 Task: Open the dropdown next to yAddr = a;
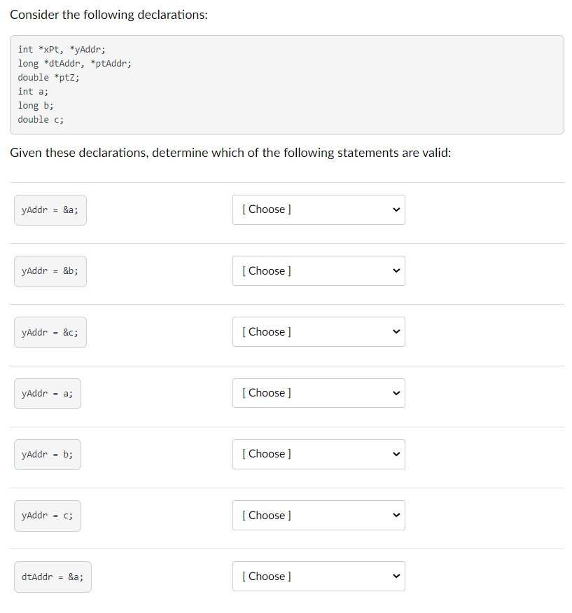pos(319,393)
